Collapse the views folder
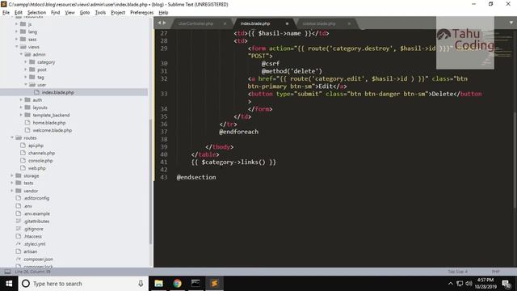Screen dimensions: 517x291 (x=16, y=47)
